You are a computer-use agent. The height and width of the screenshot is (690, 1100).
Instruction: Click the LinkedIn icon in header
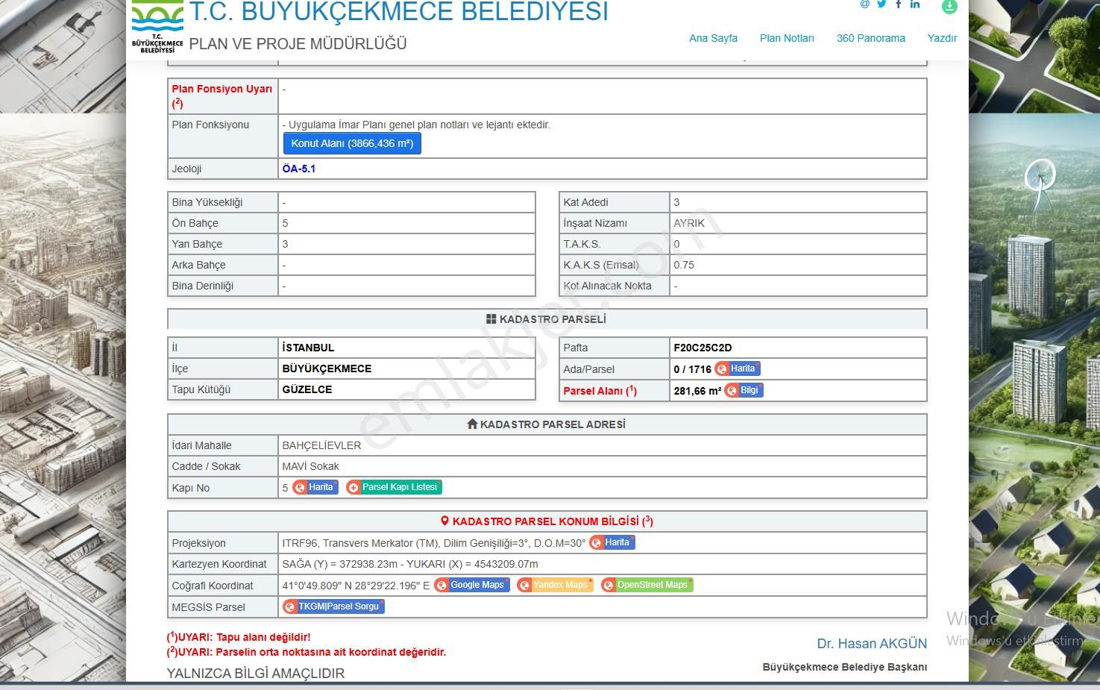pos(915,4)
